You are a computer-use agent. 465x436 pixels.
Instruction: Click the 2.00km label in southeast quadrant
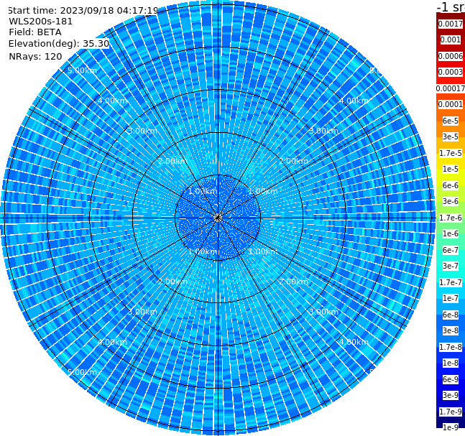tap(293, 282)
